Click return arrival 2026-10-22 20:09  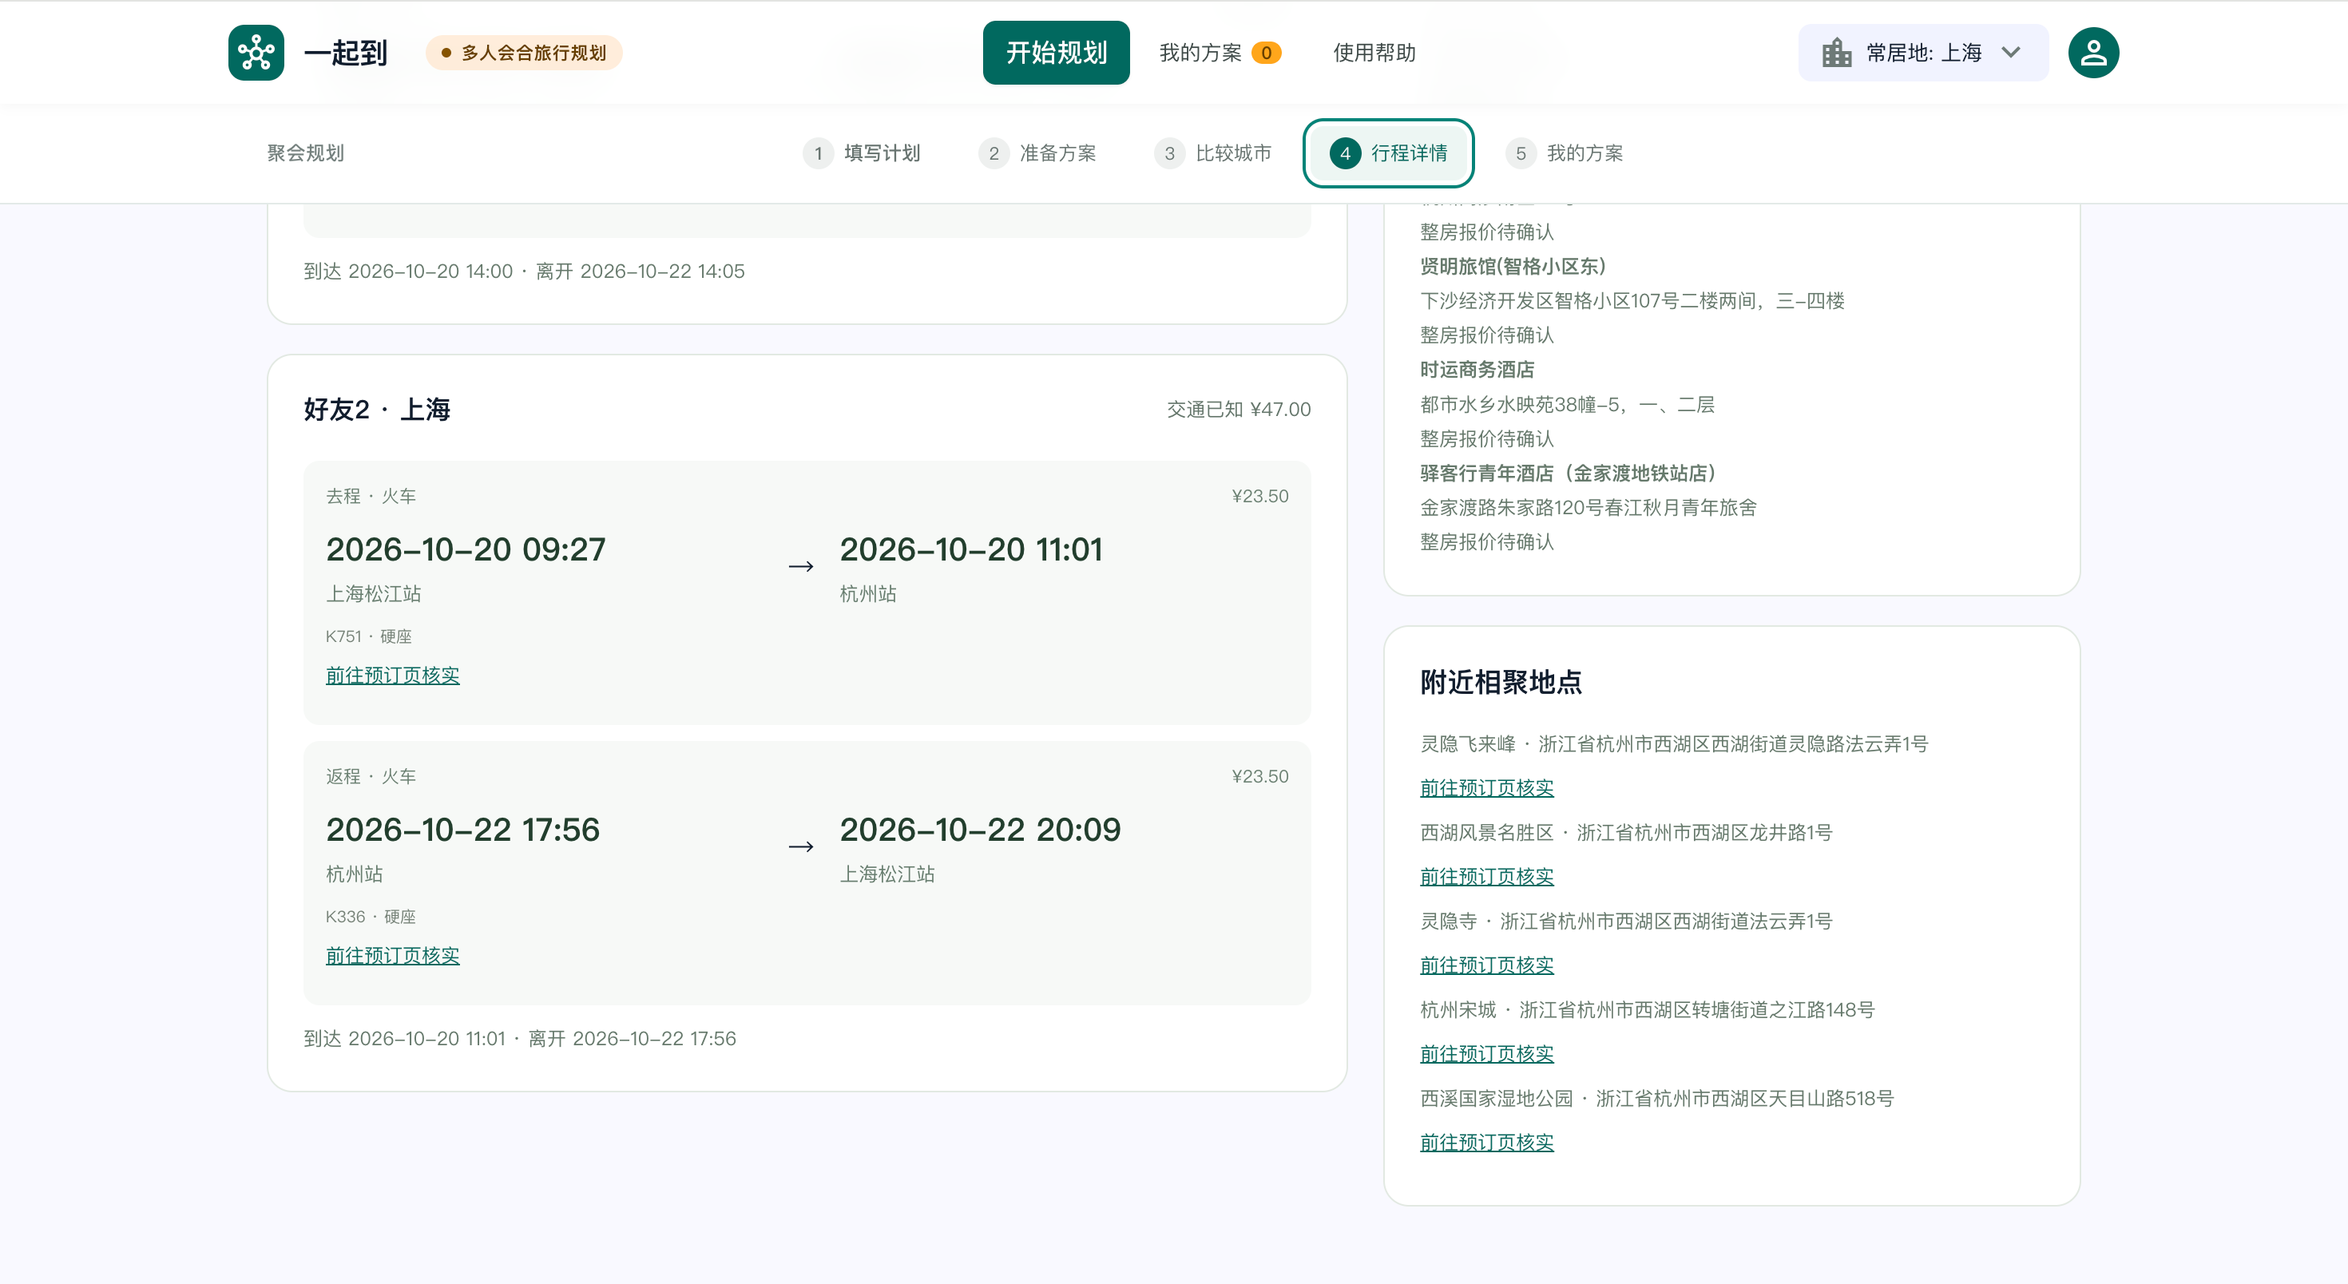point(980,830)
